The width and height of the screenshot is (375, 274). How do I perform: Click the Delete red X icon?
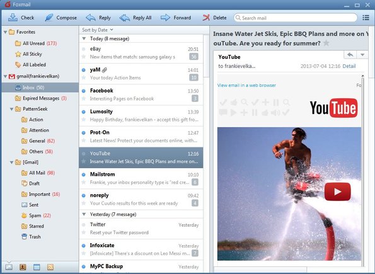coord(206,18)
